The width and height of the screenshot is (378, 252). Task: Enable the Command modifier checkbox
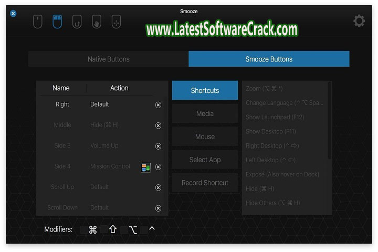pos(84,229)
